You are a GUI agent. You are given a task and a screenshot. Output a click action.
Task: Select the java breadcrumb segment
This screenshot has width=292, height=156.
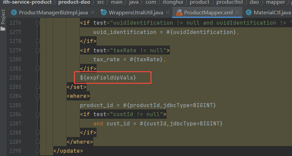[134, 2]
